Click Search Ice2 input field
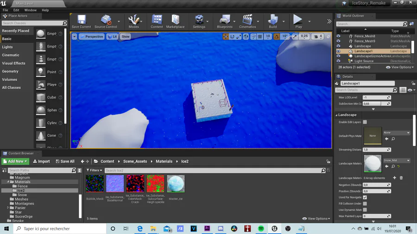The width and height of the screenshot is (417, 234). (215, 170)
